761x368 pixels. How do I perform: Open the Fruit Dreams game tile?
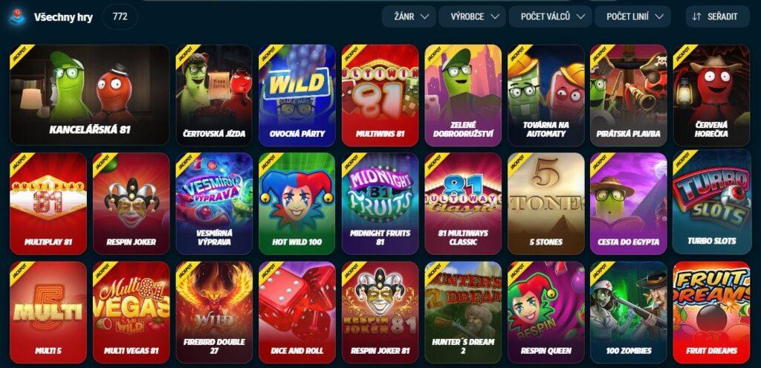click(711, 312)
